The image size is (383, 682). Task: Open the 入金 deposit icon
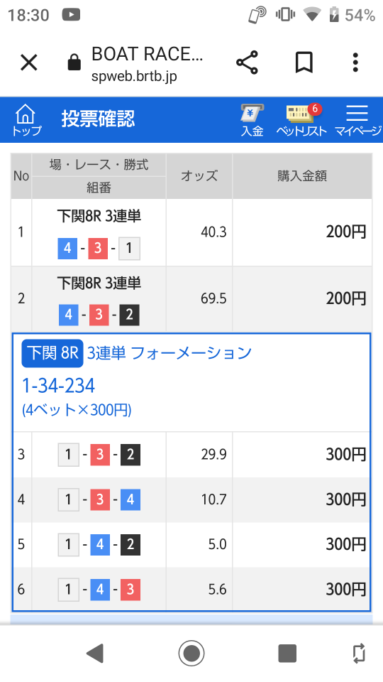[x=252, y=120]
